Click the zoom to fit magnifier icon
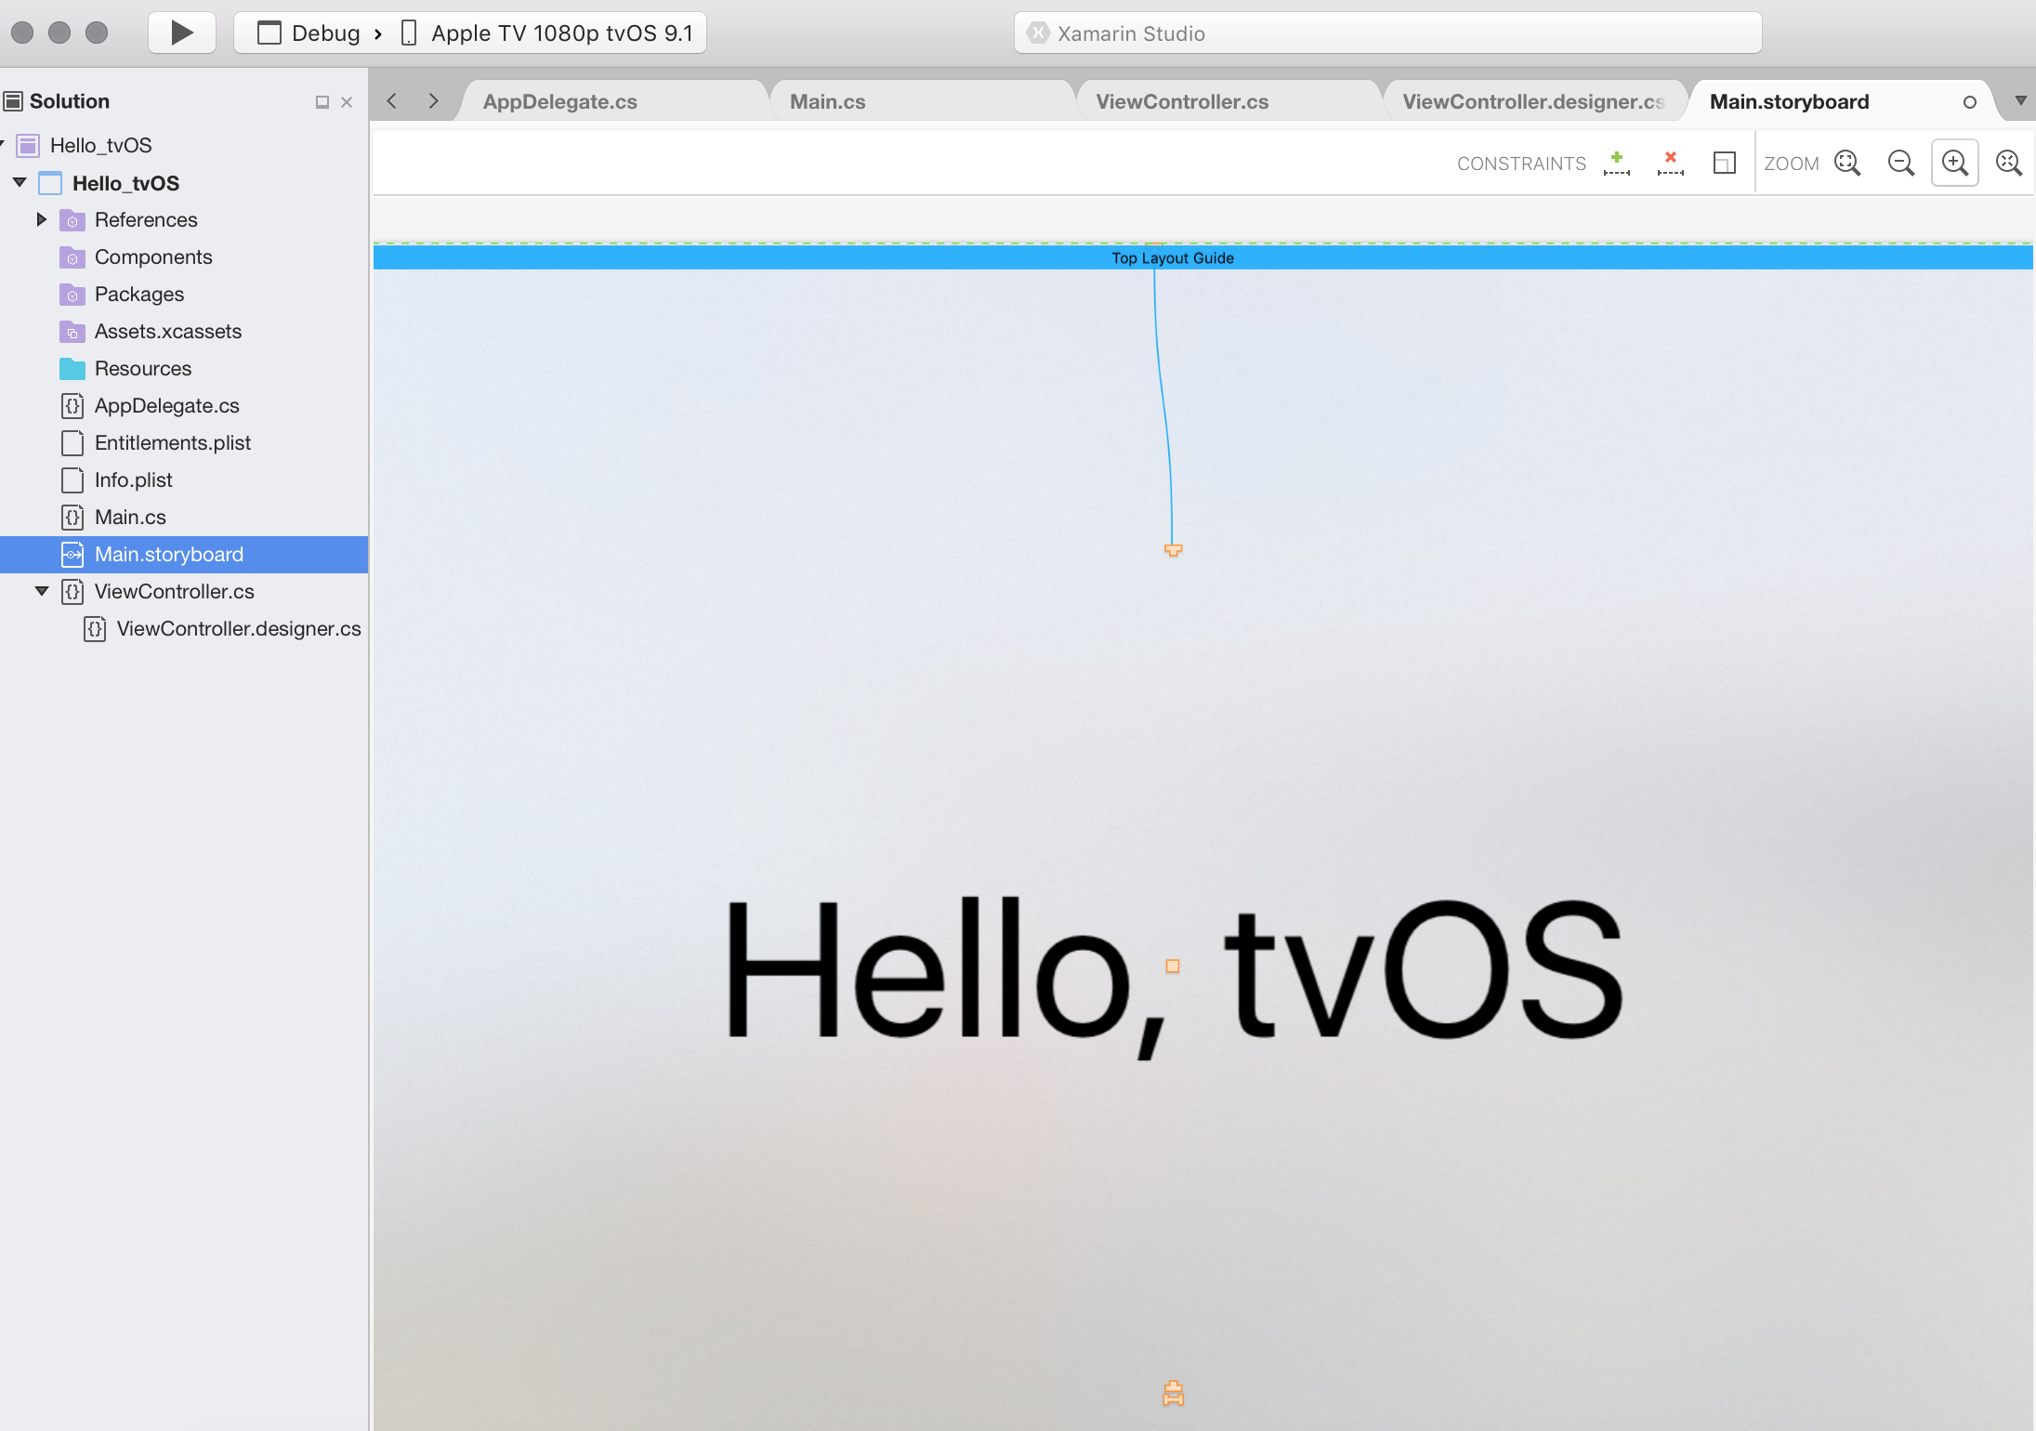Screen dimensions: 2036x1431 tap(1847, 164)
